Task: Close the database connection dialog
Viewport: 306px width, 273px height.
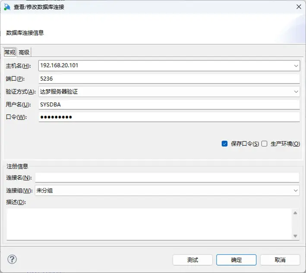Action: tap(299, 7)
